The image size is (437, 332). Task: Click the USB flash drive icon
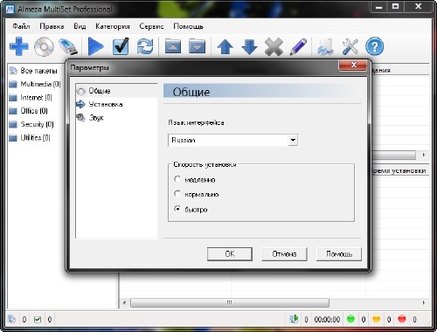click(68, 46)
